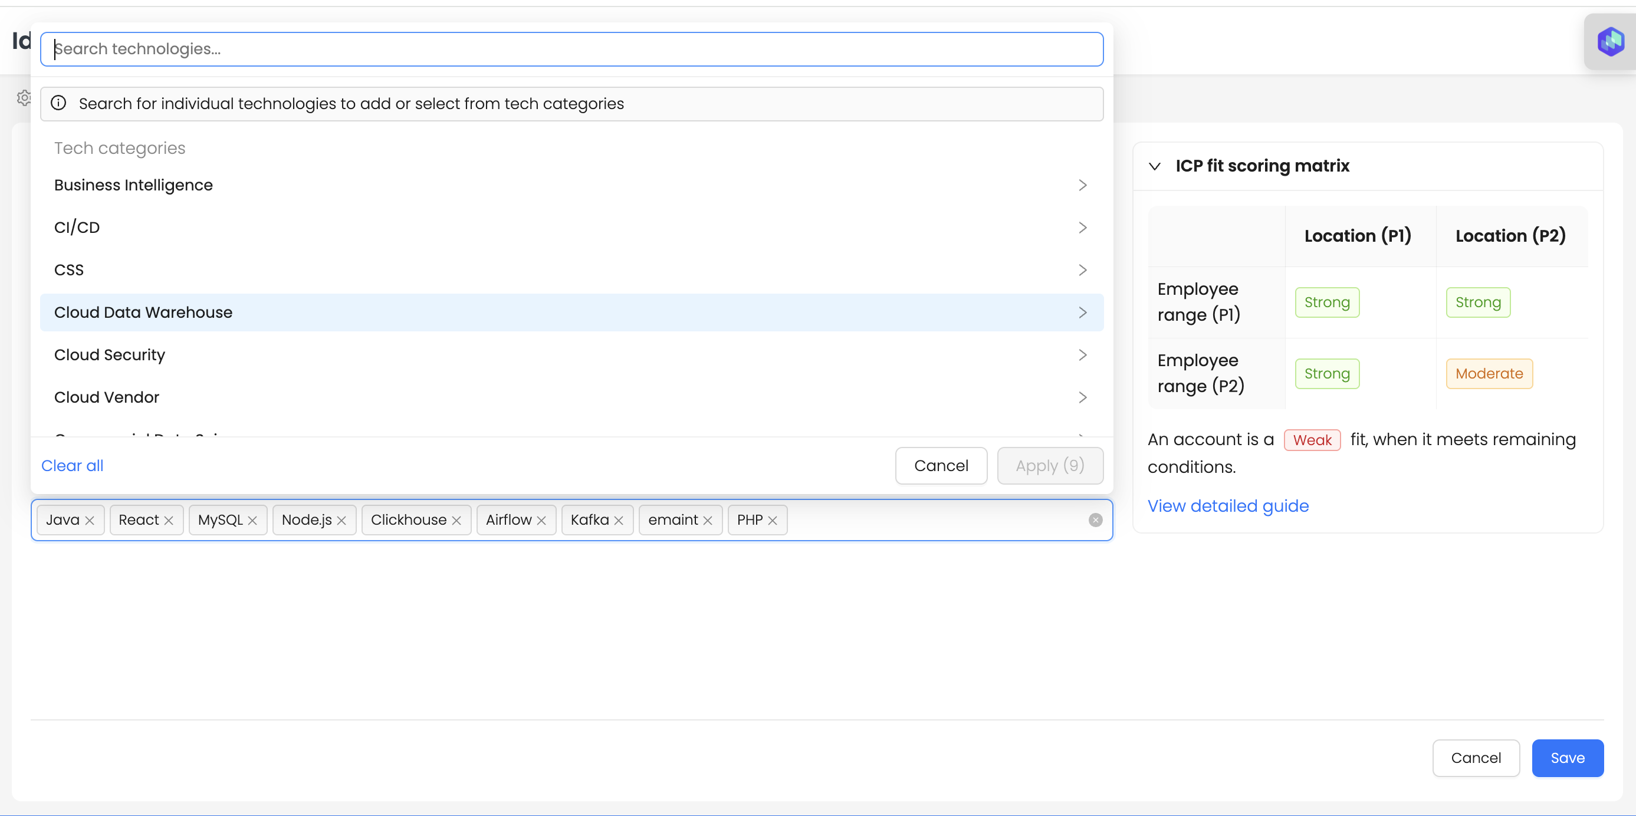The width and height of the screenshot is (1636, 816).
Task: Remove the PHP tag
Action: coord(773,521)
